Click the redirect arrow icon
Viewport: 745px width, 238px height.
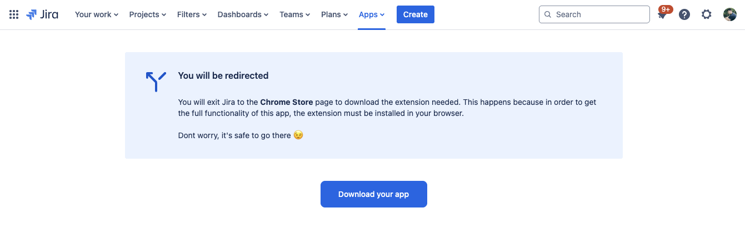156,82
